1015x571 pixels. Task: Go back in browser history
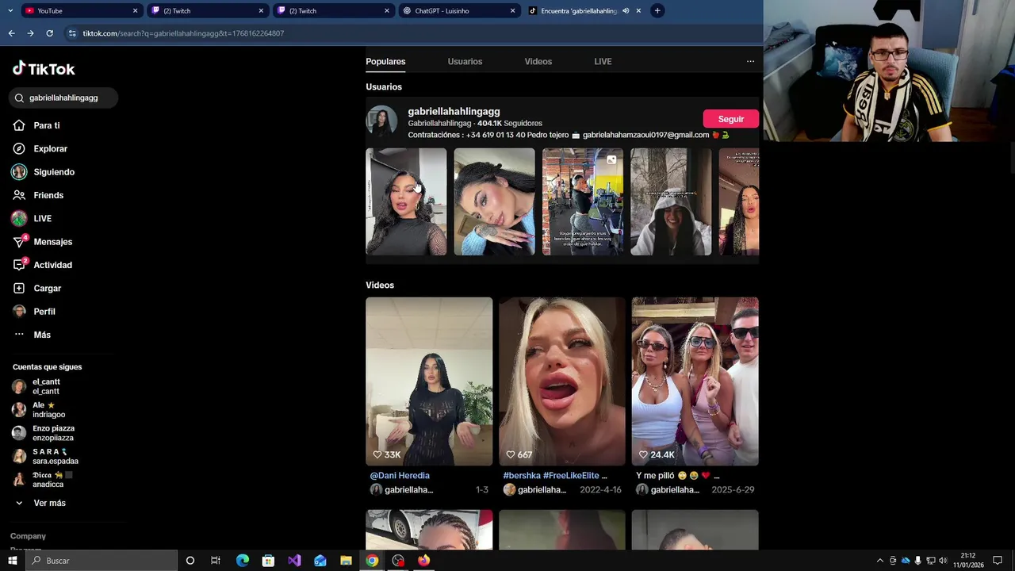(11, 33)
